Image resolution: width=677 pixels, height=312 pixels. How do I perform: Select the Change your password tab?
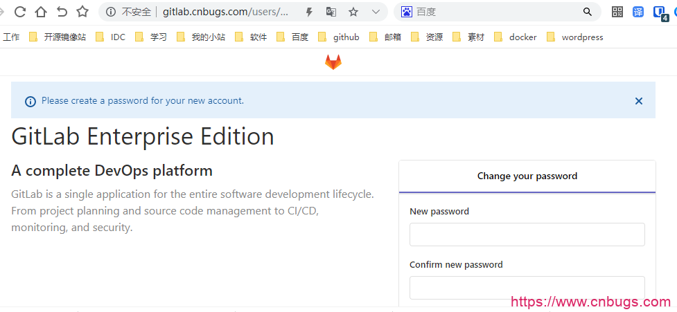(x=527, y=176)
